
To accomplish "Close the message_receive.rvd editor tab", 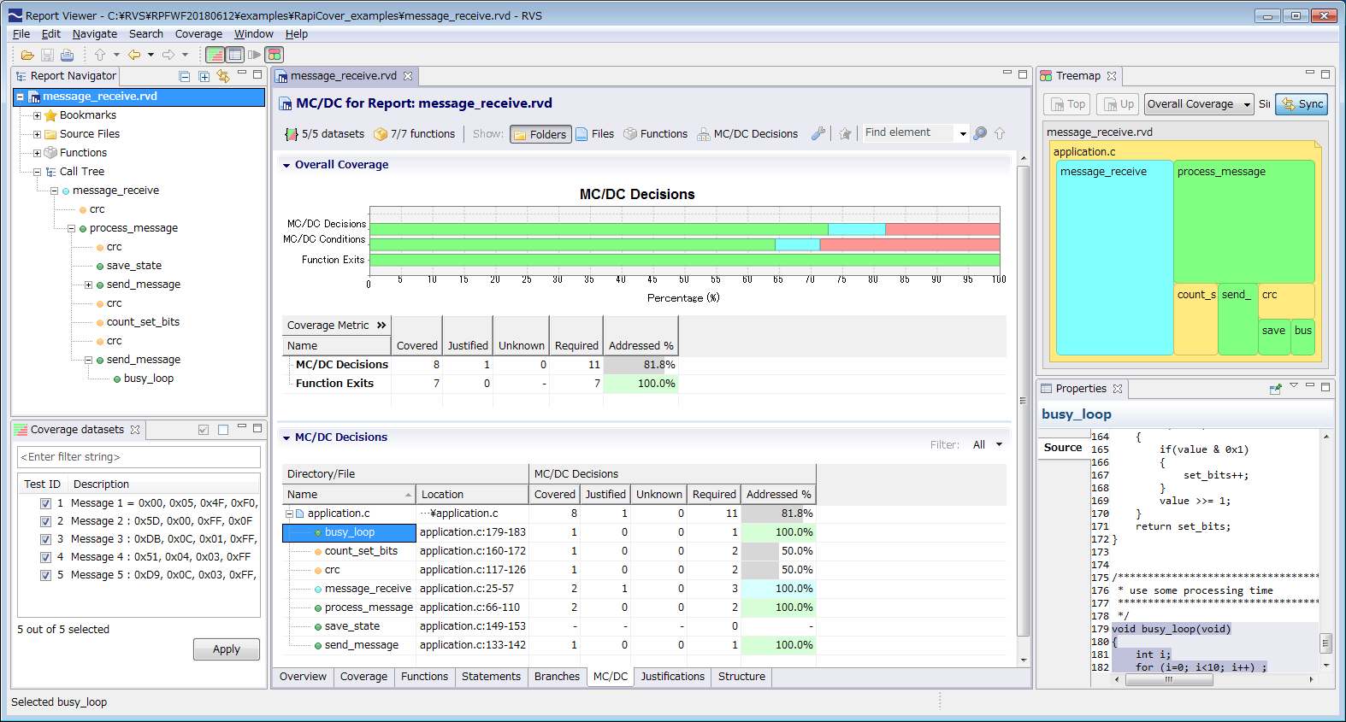I will click(x=408, y=76).
